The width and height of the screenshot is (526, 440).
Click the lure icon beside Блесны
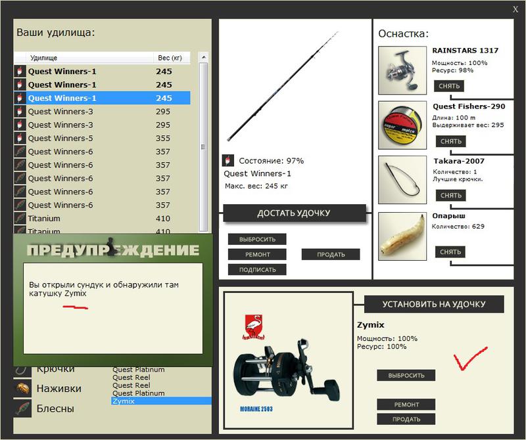(22, 408)
